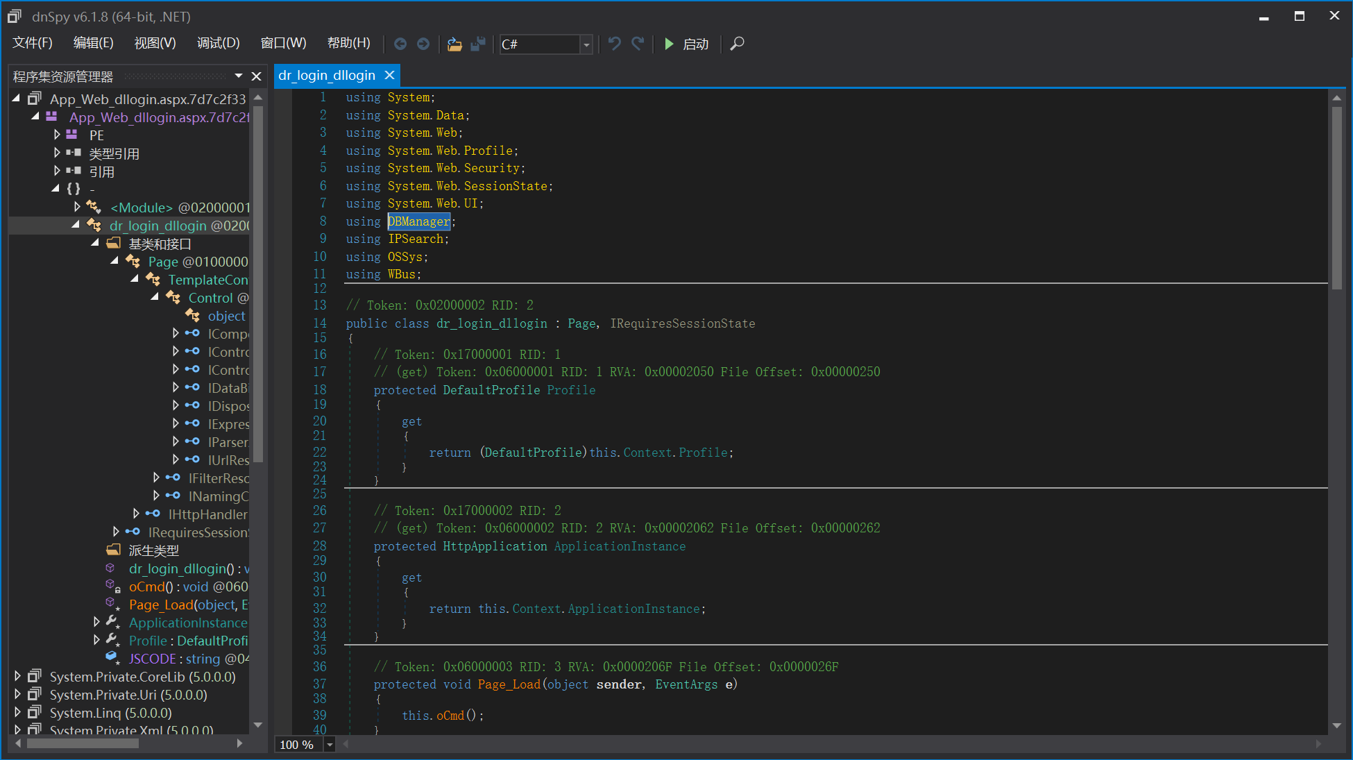This screenshot has width=1353, height=760.
Task: Collapse the dr_login_dllogin class node
Action: tap(76, 225)
